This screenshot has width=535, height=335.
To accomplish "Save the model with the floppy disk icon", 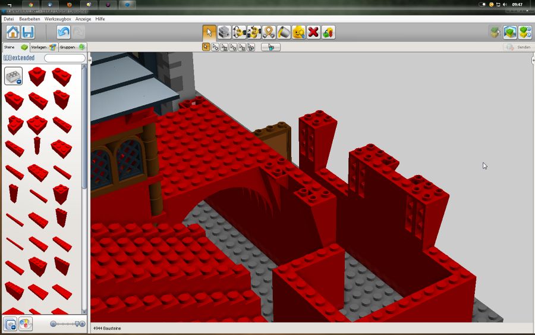I will click(x=28, y=32).
